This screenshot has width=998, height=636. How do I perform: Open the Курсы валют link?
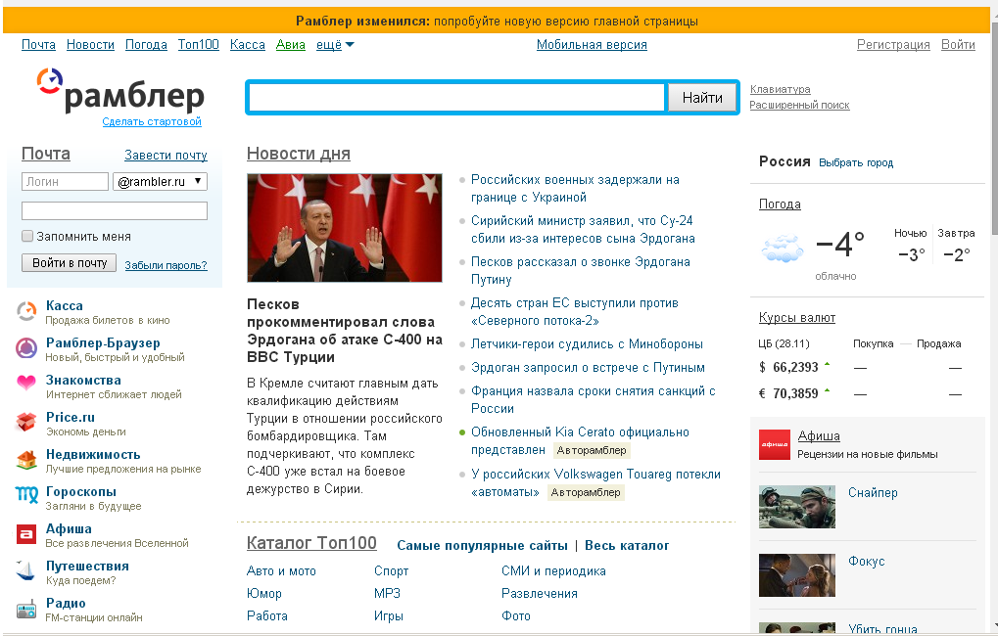point(797,317)
